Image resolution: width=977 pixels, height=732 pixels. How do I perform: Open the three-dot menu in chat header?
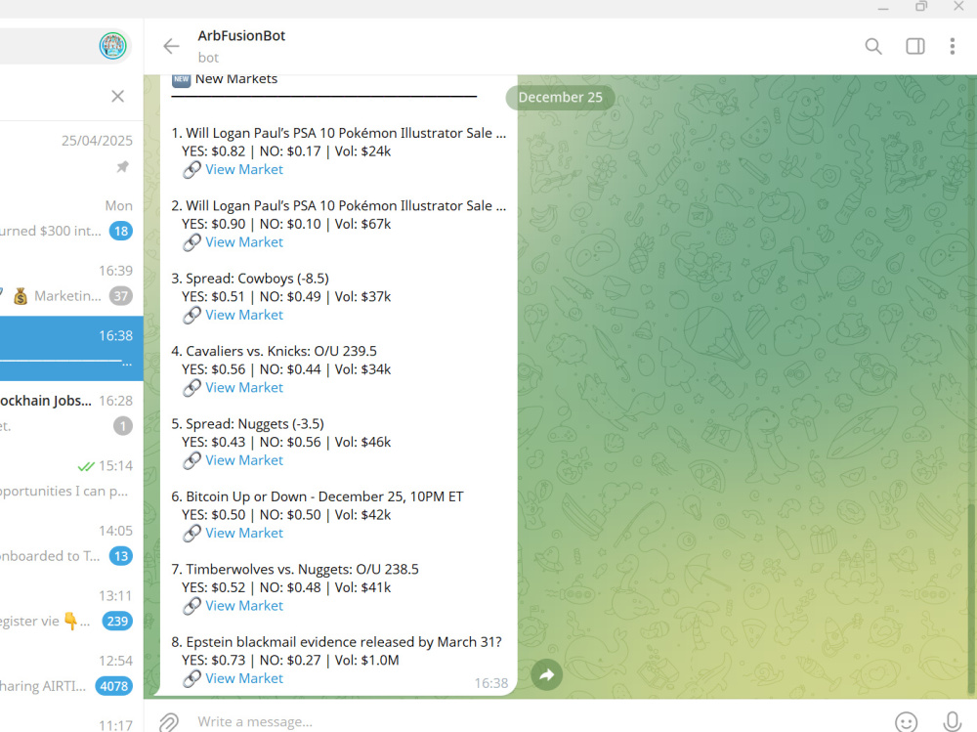(953, 46)
